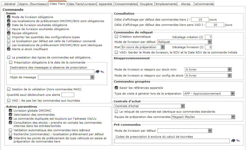Check La prestation des lignes de commandes est obligatoire
This screenshot has height=150, width=246.
point(9,57)
